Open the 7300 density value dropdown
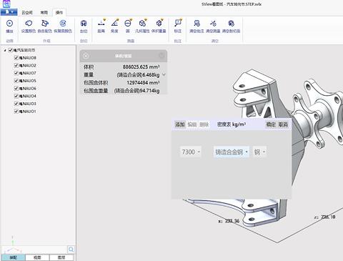The image size is (343, 261). click(191, 152)
